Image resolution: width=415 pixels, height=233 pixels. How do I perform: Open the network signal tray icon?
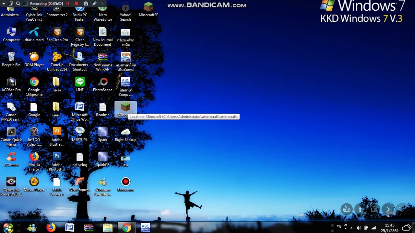point(373,228)
